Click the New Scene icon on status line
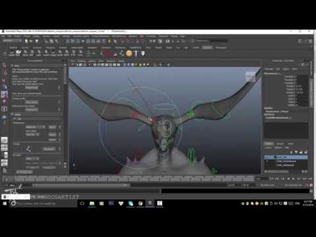316x237 pixels. 26,41
